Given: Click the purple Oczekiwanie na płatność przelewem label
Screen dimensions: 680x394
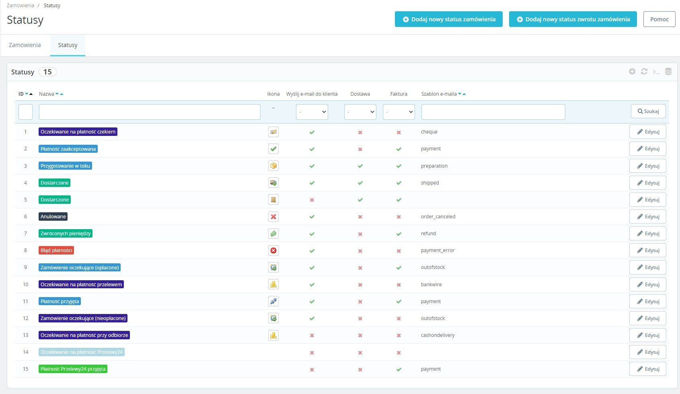Looking at the screenshot, I should 81,284.
